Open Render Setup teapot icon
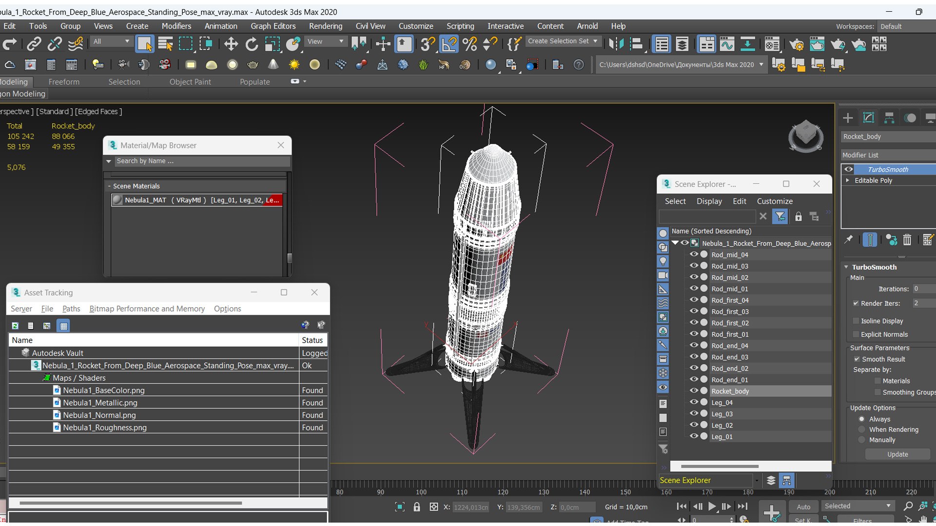Viewport: 936px width, 526px height. (x=797, y=44)
